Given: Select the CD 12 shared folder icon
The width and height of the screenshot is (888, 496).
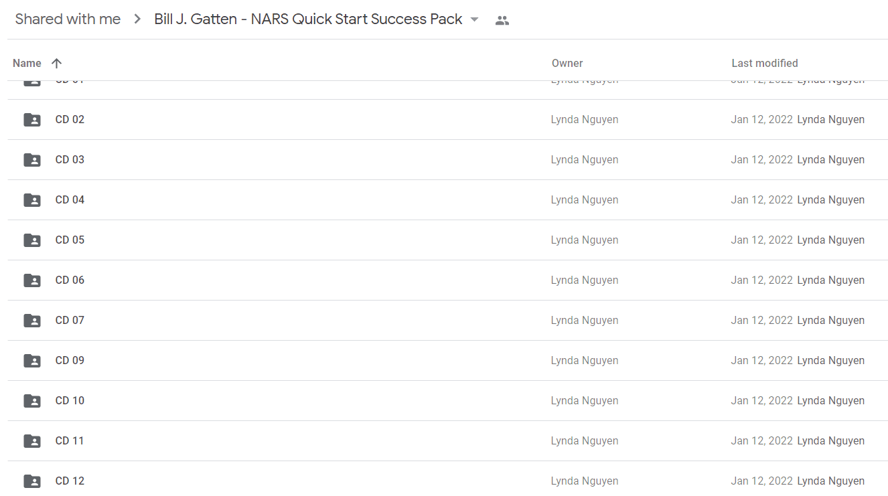Looking at the screenshot, I should tap(32, 481).
